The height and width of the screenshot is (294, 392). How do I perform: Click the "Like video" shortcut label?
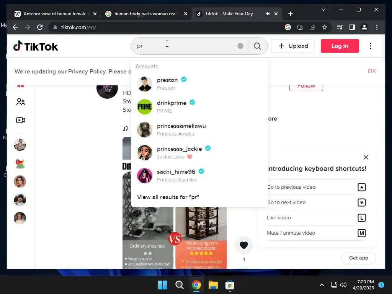coord(279,218)
